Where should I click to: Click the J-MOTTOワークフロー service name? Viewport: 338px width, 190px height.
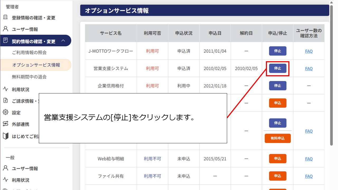(x=111, y=51)
